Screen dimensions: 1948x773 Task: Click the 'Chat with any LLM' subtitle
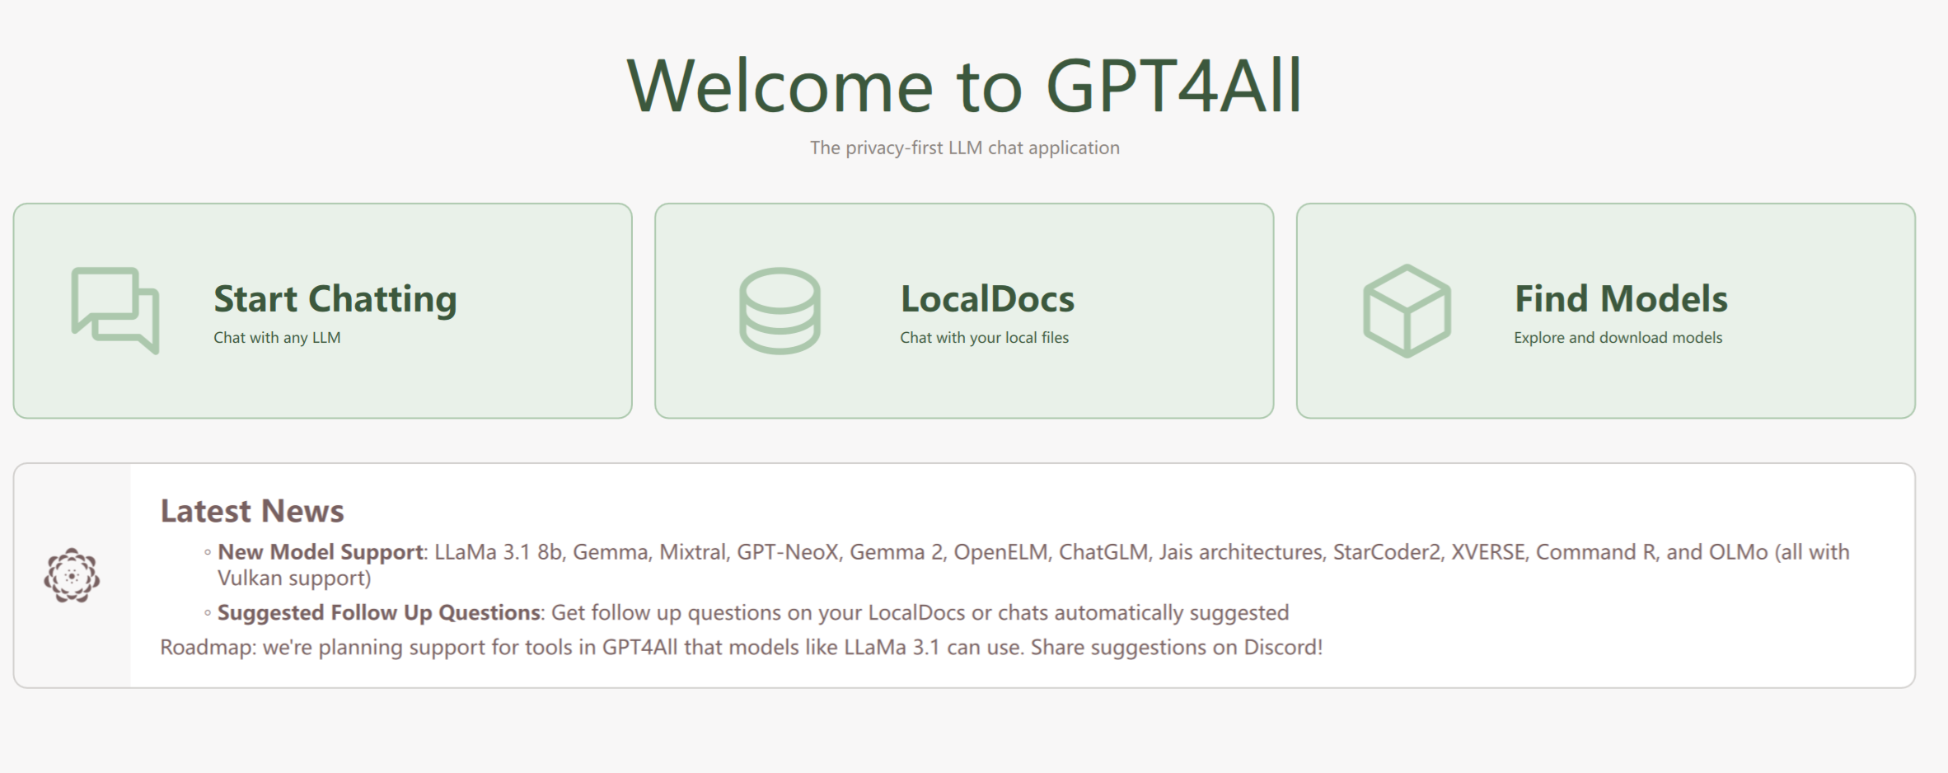point(277,338)
